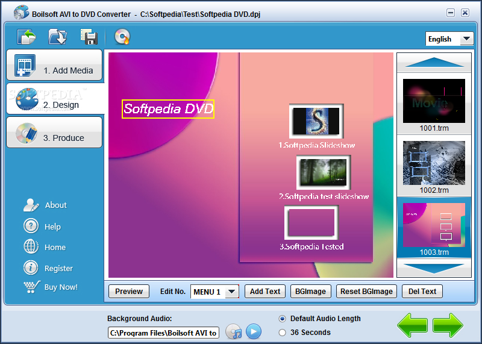Click the browse background audio music icon

(x=234, y=332)
